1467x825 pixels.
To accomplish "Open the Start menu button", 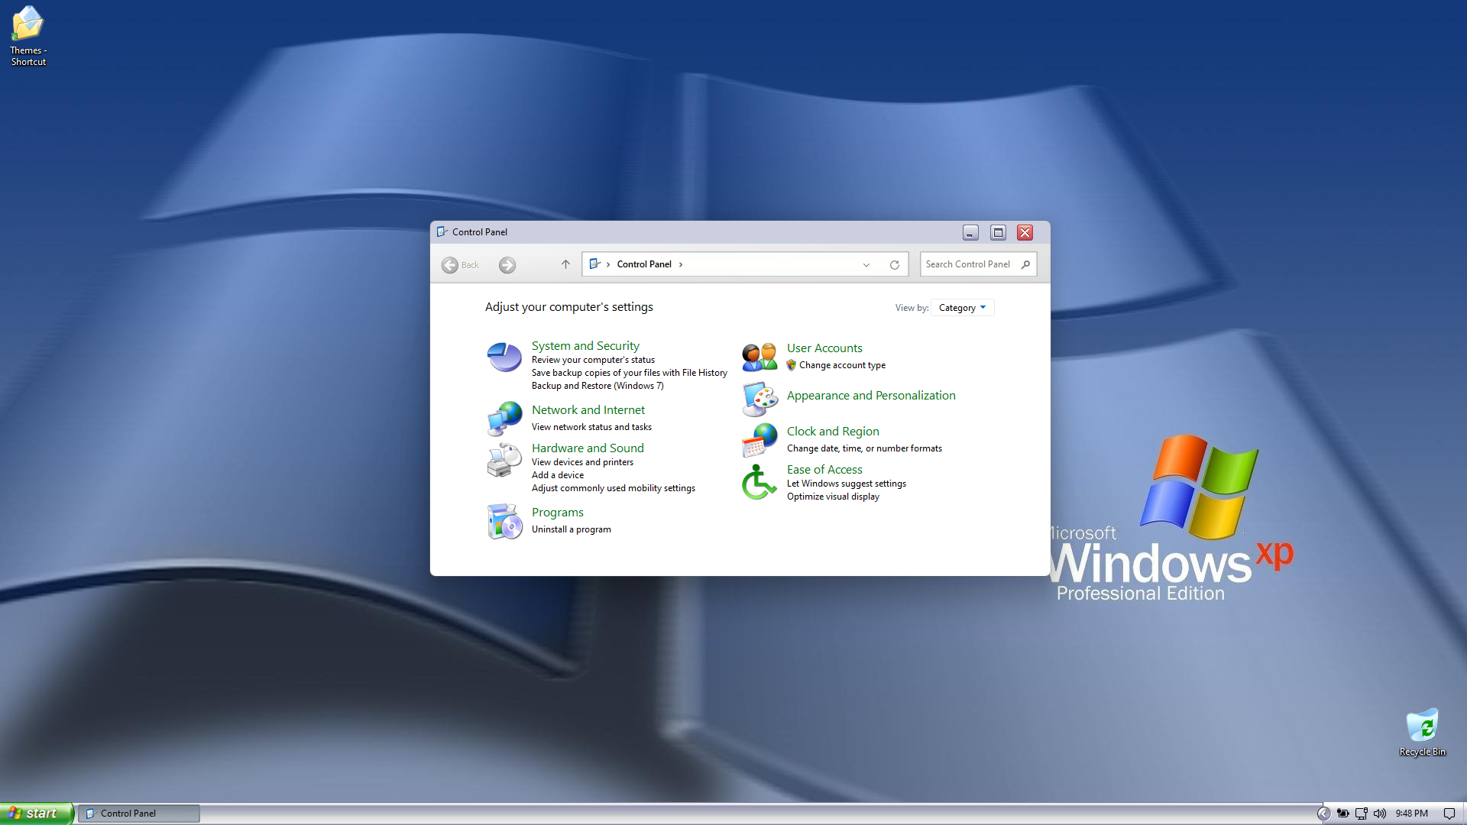I will [36, 814].
